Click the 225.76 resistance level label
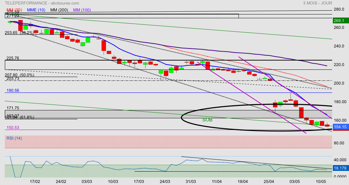 tap(13, 58)
